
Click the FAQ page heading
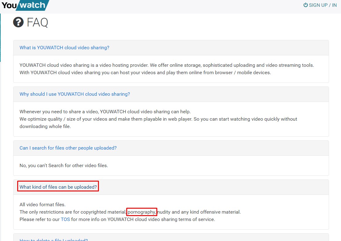(37, 22)
